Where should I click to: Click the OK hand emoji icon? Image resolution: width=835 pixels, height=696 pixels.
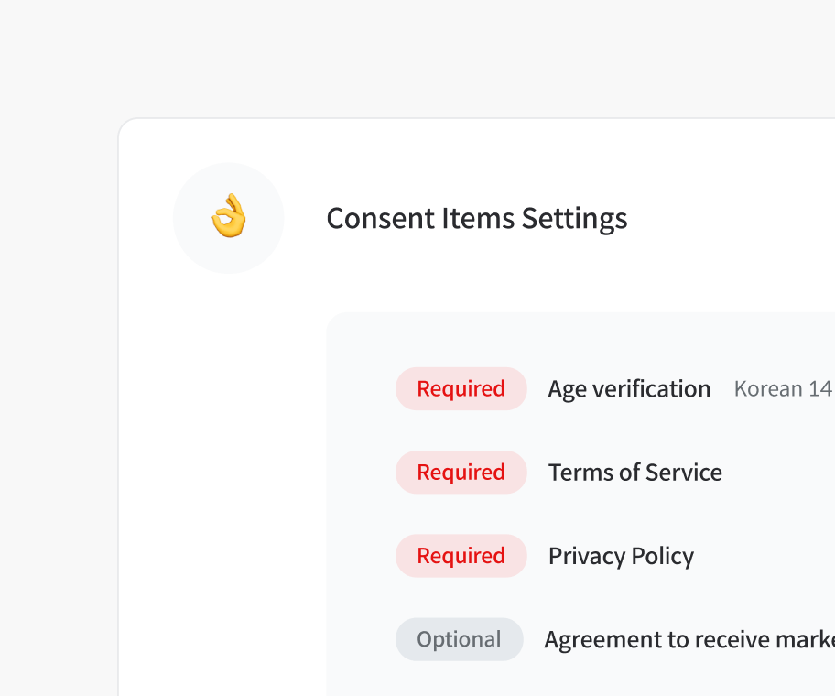click(229, 218)
